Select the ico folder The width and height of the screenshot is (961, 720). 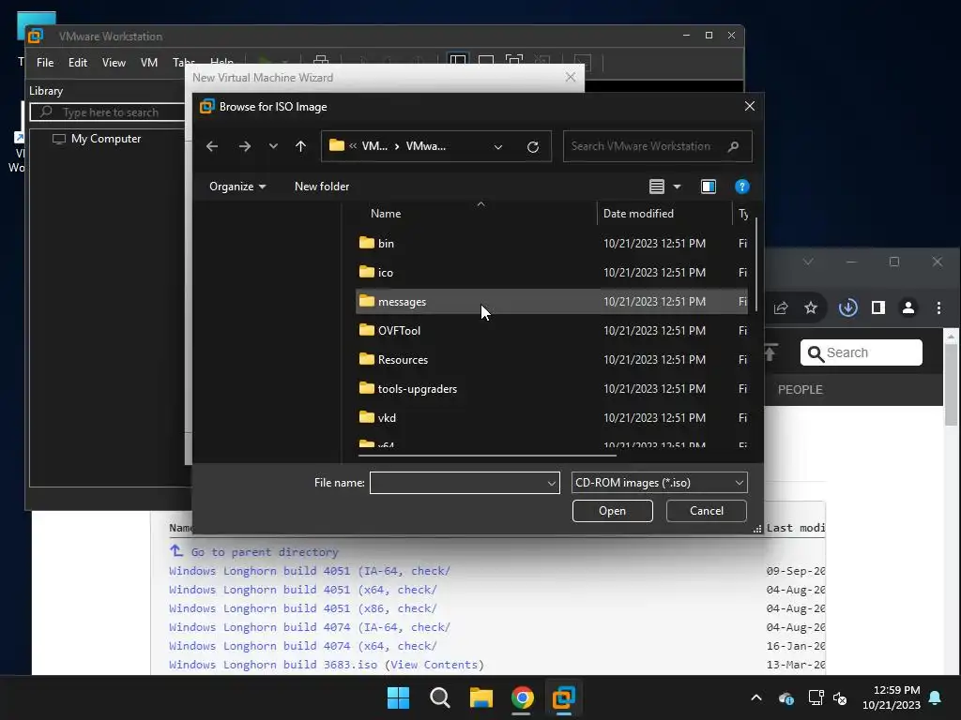click(552, 273)
